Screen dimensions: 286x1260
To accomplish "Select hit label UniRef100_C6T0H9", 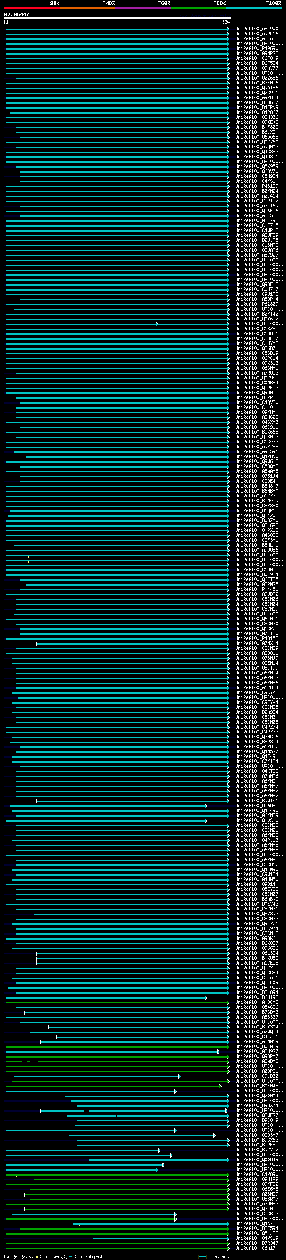I will tap(257, 58).
